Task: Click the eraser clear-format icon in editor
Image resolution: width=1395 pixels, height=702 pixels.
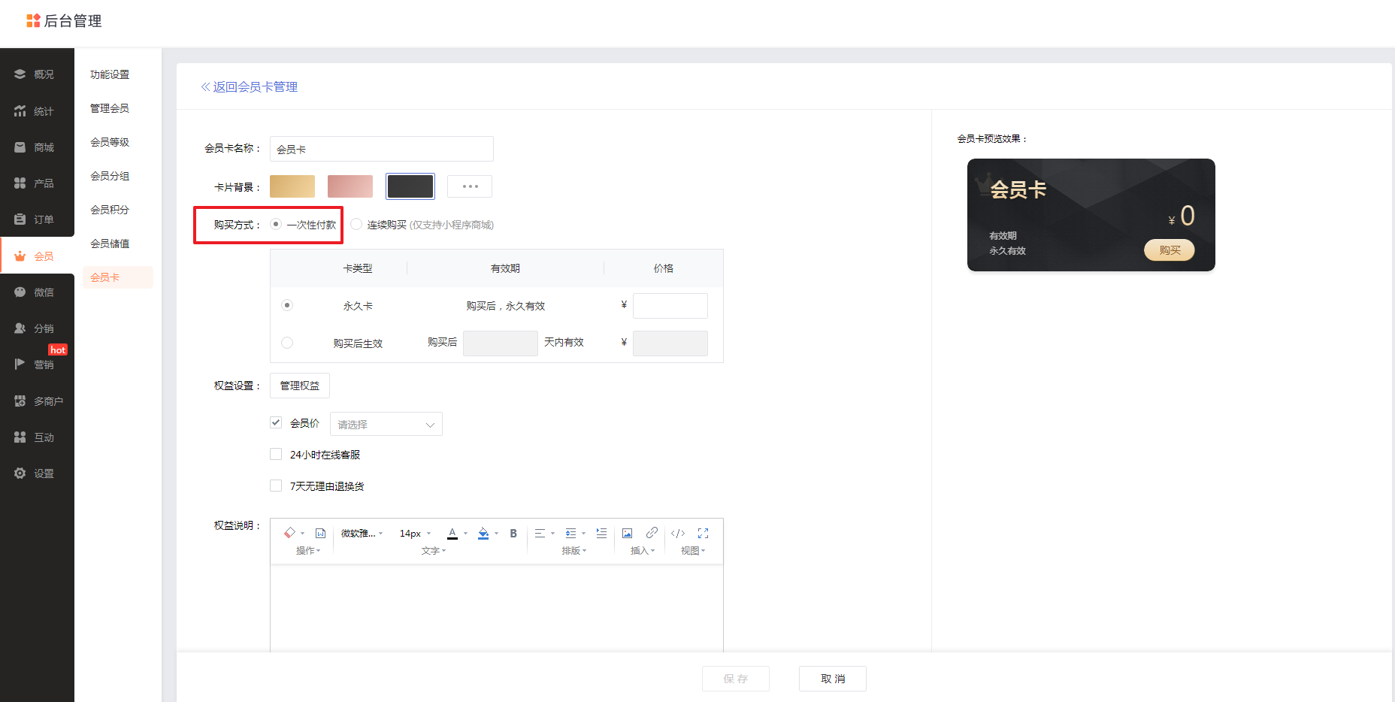Action: click(290, 533)
